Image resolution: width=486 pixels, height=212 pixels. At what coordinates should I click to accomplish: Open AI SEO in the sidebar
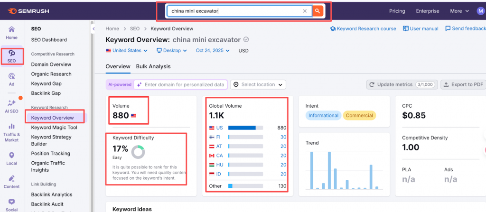click(x=12, y=106)
